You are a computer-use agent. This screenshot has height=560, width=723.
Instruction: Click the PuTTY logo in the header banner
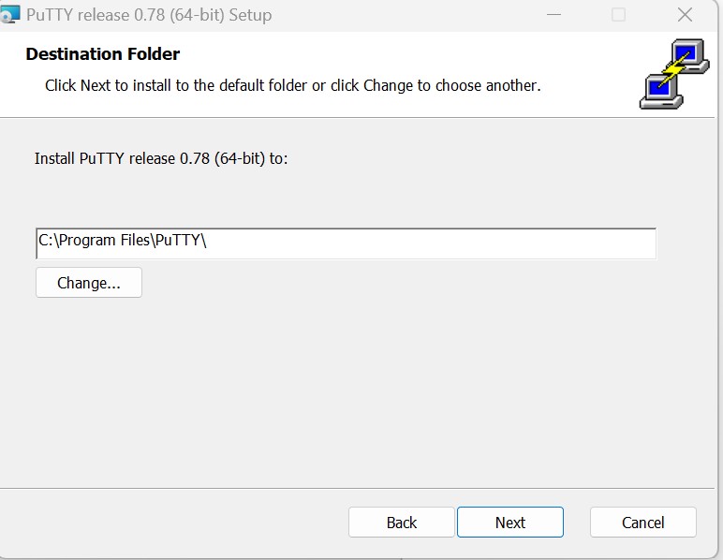(x=674, y=74)
